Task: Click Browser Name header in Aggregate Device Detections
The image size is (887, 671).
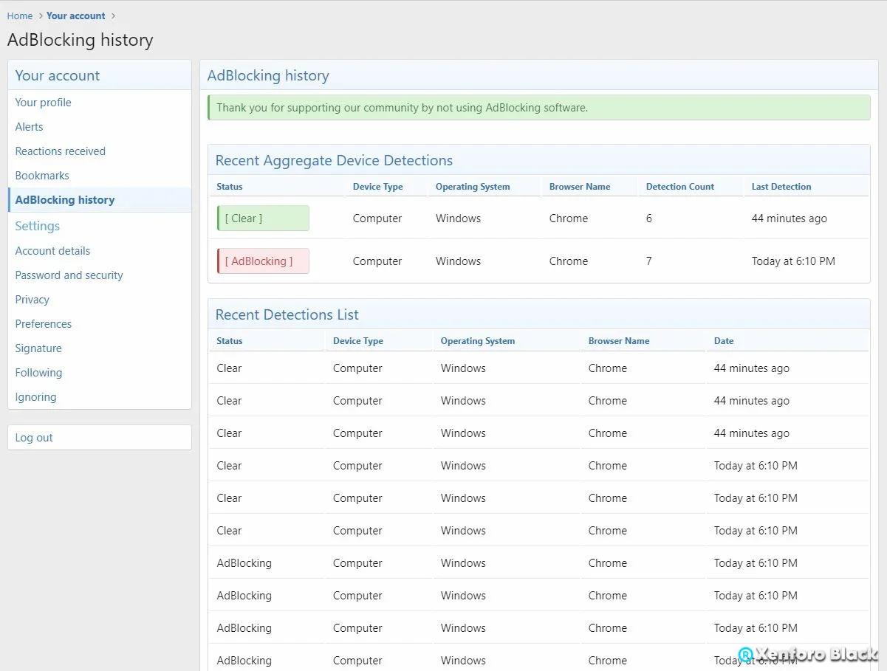Action: (580, 187)
